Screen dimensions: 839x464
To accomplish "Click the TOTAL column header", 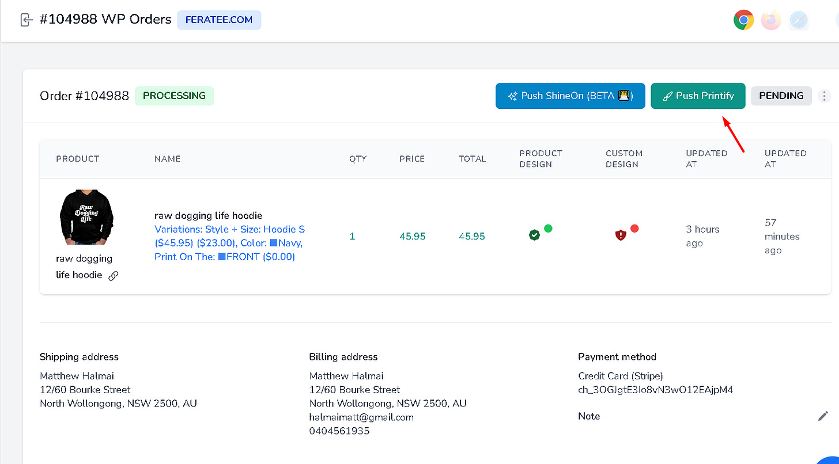I will pos(472,159).
